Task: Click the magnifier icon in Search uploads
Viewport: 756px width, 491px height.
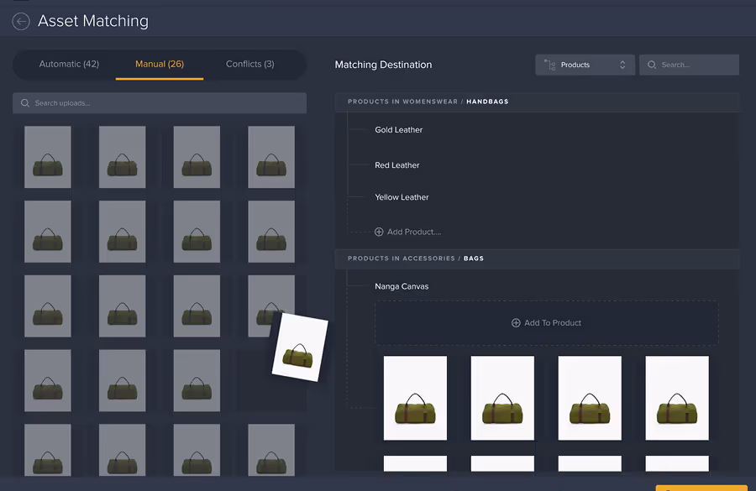Action: coord(25,103)
